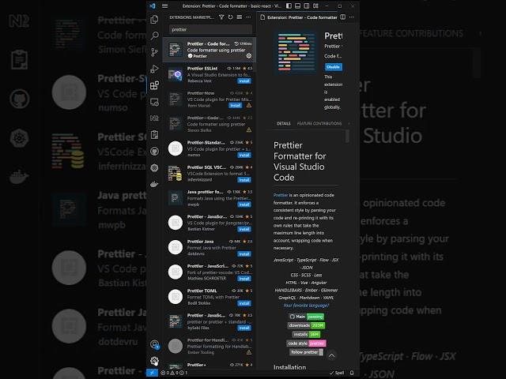506x379 pixels.
Task: Click the follow prettier badge
Action: point(306,352)
